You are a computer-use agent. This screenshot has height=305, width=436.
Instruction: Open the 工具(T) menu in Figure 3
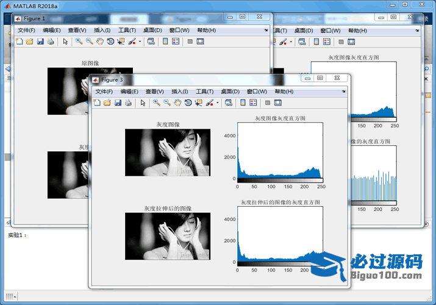click(204, 91)
